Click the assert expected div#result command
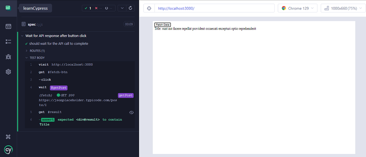 click(x=80, y=122)
